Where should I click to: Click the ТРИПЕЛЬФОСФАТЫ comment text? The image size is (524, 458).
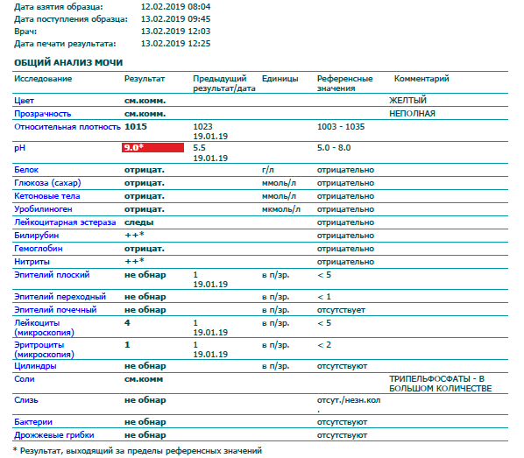(441, 384)
